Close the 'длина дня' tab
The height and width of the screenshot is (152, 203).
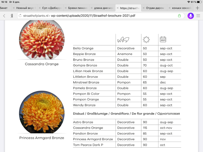point(91,8)
